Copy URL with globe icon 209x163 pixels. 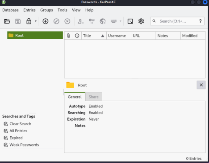(x=103, y=21)
